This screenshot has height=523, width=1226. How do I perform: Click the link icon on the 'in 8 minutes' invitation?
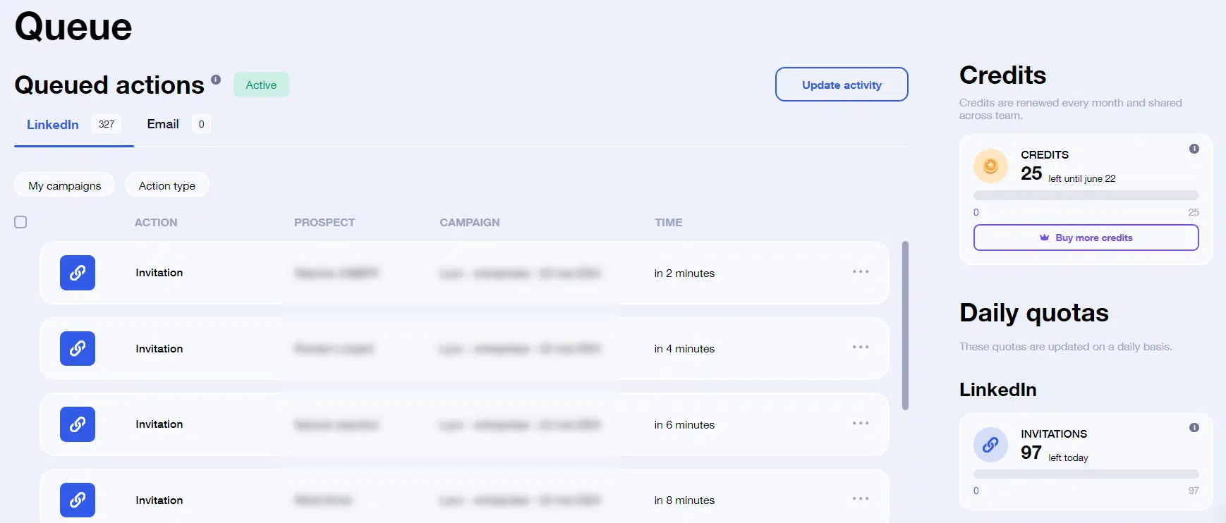point(78,500)
